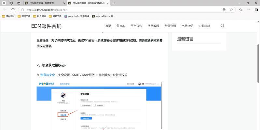Toggle the browser sidebar icon
Image resolution: width=260 pixels, height=130 pixels.
(256, 10)
